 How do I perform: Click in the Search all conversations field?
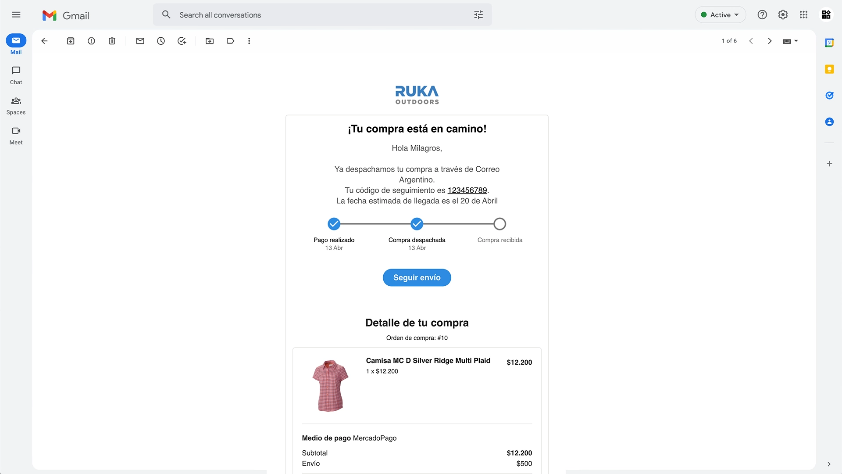click(322, 15)
